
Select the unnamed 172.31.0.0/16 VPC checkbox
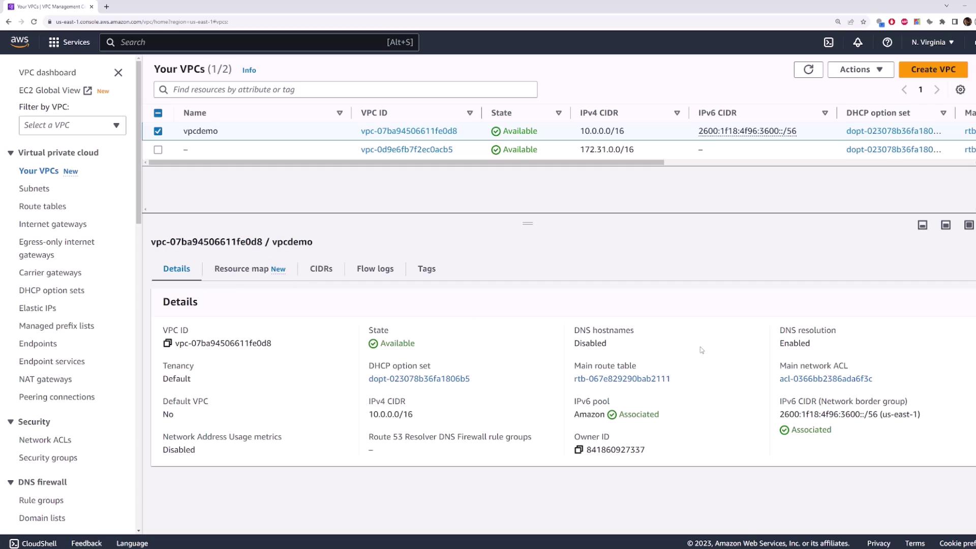coord(158,150)
